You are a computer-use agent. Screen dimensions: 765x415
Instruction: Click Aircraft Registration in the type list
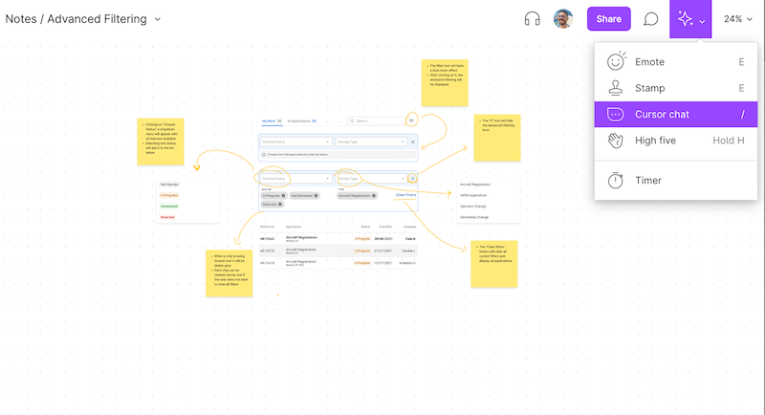pyautogui.click(x=475, y=185)
